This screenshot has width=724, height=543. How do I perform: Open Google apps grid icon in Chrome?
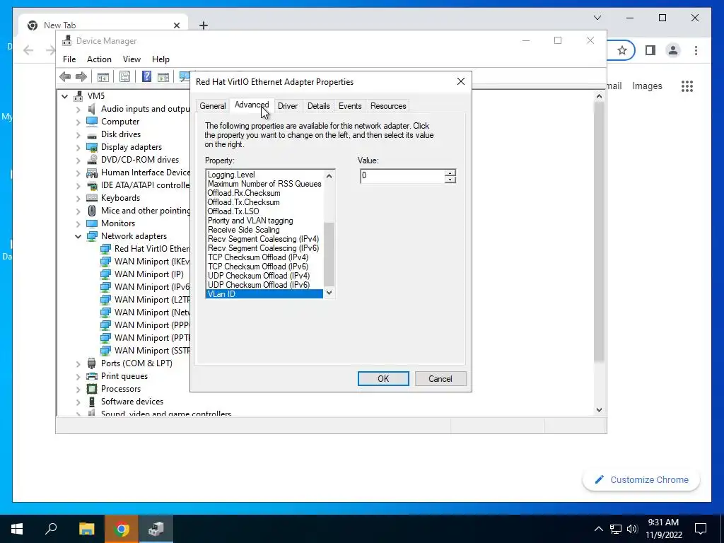point(687,86)
